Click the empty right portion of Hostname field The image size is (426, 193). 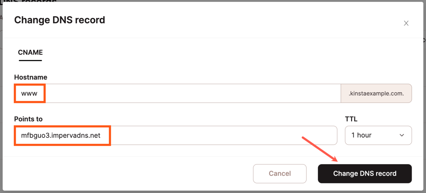[x=250, y=93]
